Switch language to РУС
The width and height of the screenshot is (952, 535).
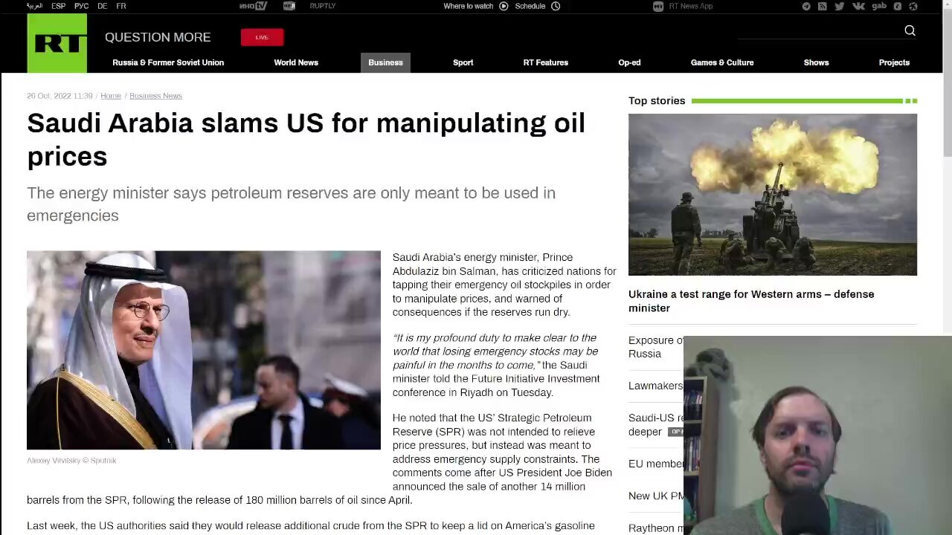coord(82,6)
